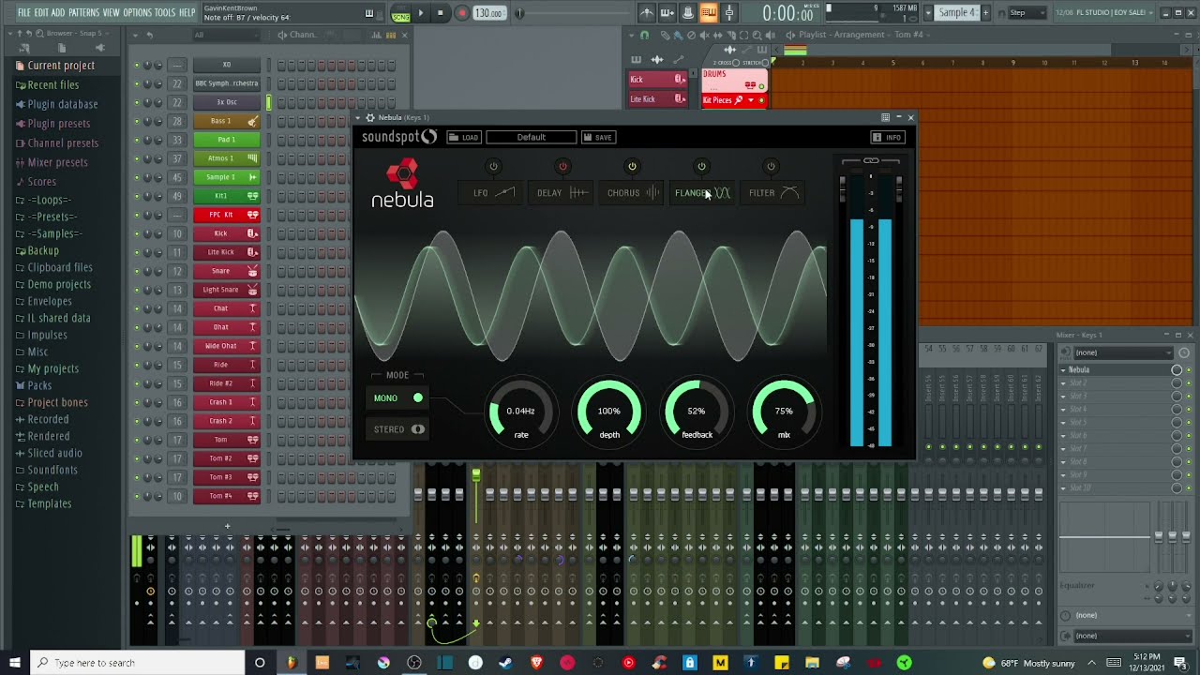This screenshot has width=1200, height=675.
Task: Select MONO mode in Nebula
Action: [398, 398]
